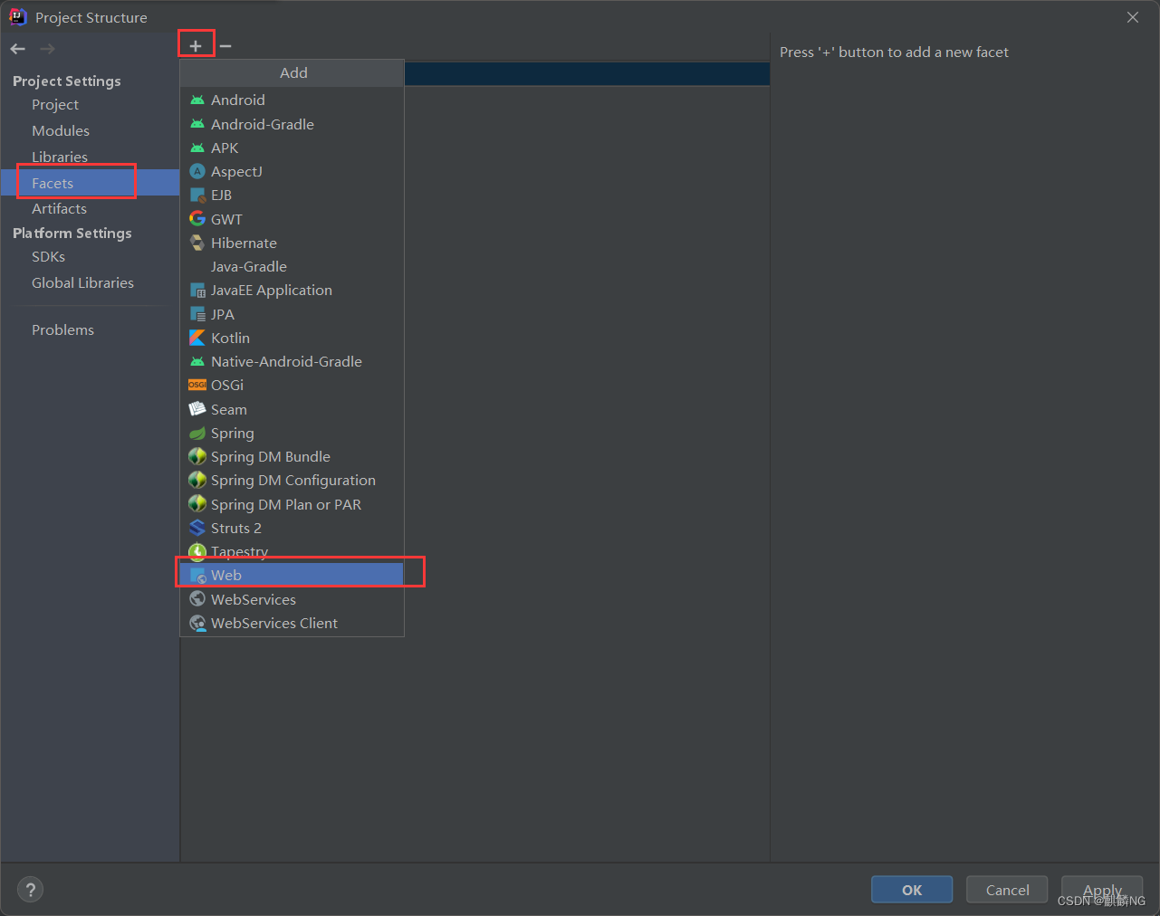Click the GWT Google icon
Screen dimensions: 1160x916
coord(197,219)
